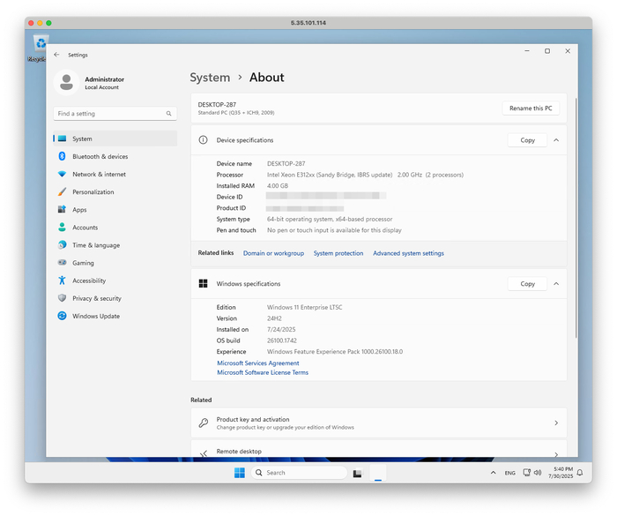
Task: Open the Accounts settings category
Action: click(x=85, y=228)
